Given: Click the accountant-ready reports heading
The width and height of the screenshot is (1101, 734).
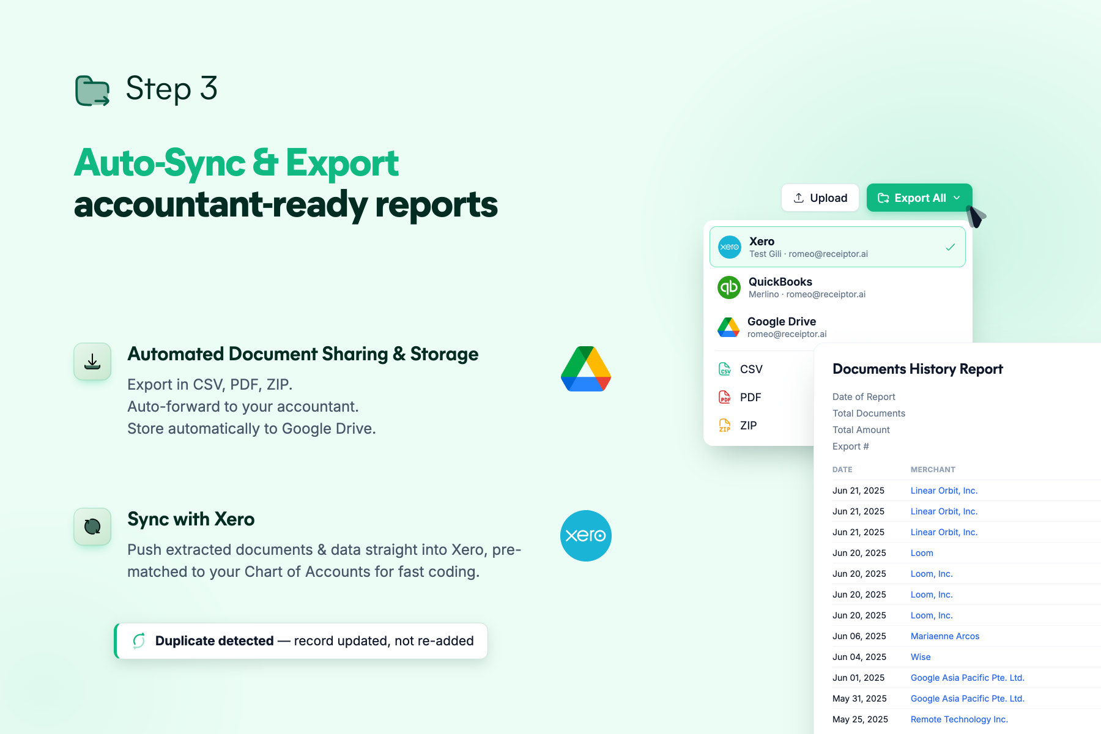Looking at the screenshot, I should (286, 205).
